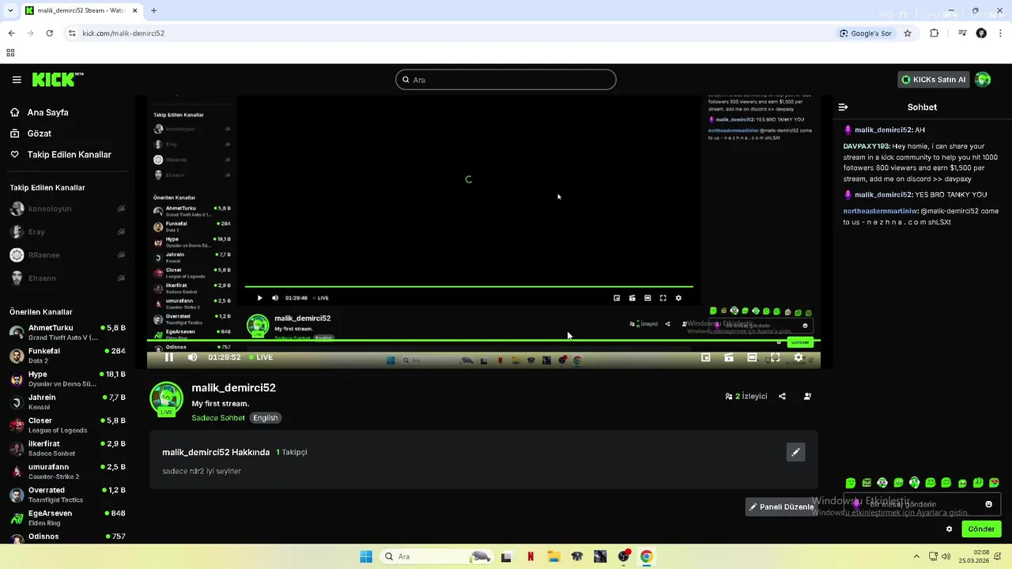Open followed channel Eray
The height and width of the screenshot is (569, 1012).
(x=67, y=232)
